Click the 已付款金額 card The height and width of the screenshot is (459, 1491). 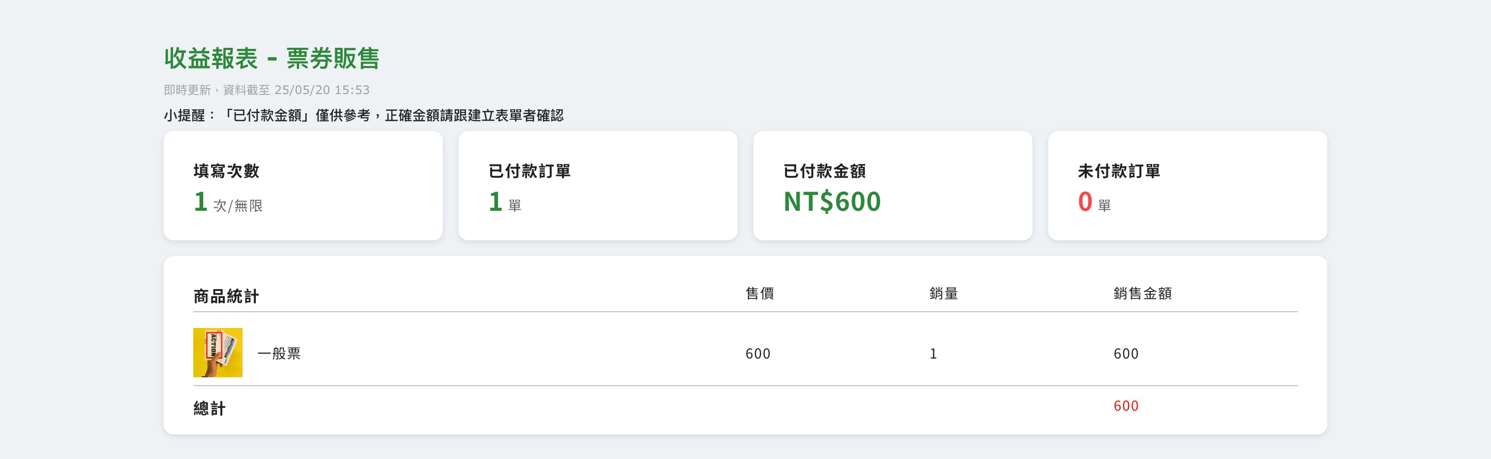892,186
